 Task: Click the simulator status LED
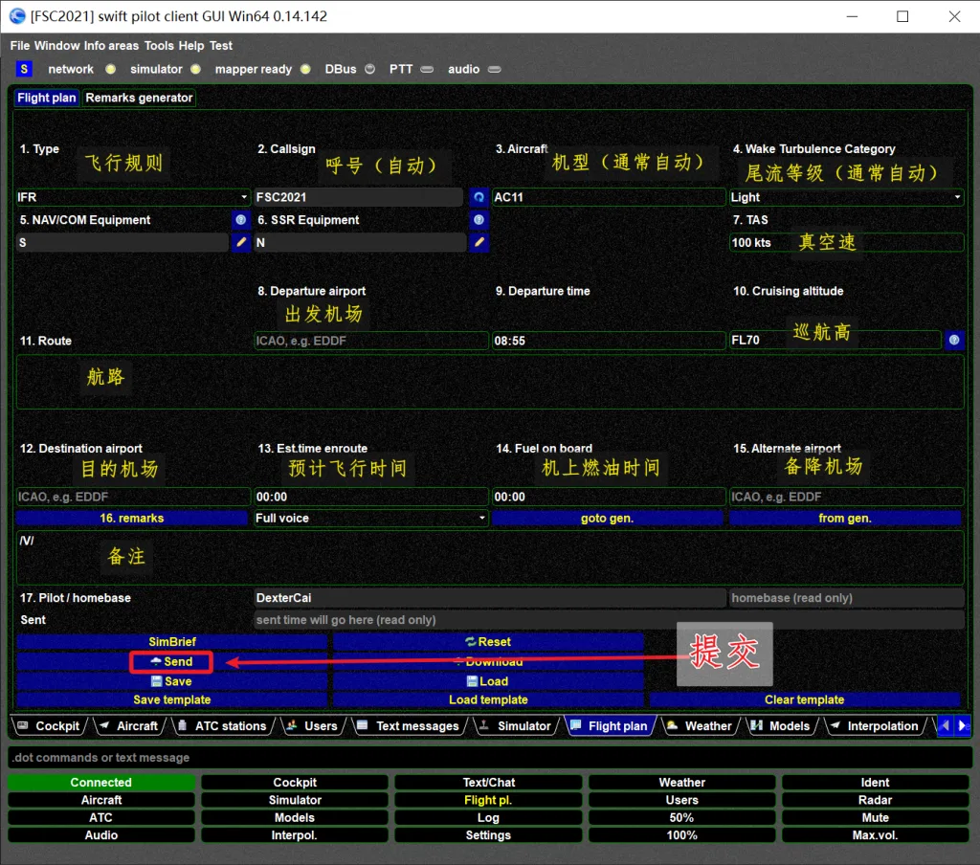pyautogui.click(x=195, y=69)
